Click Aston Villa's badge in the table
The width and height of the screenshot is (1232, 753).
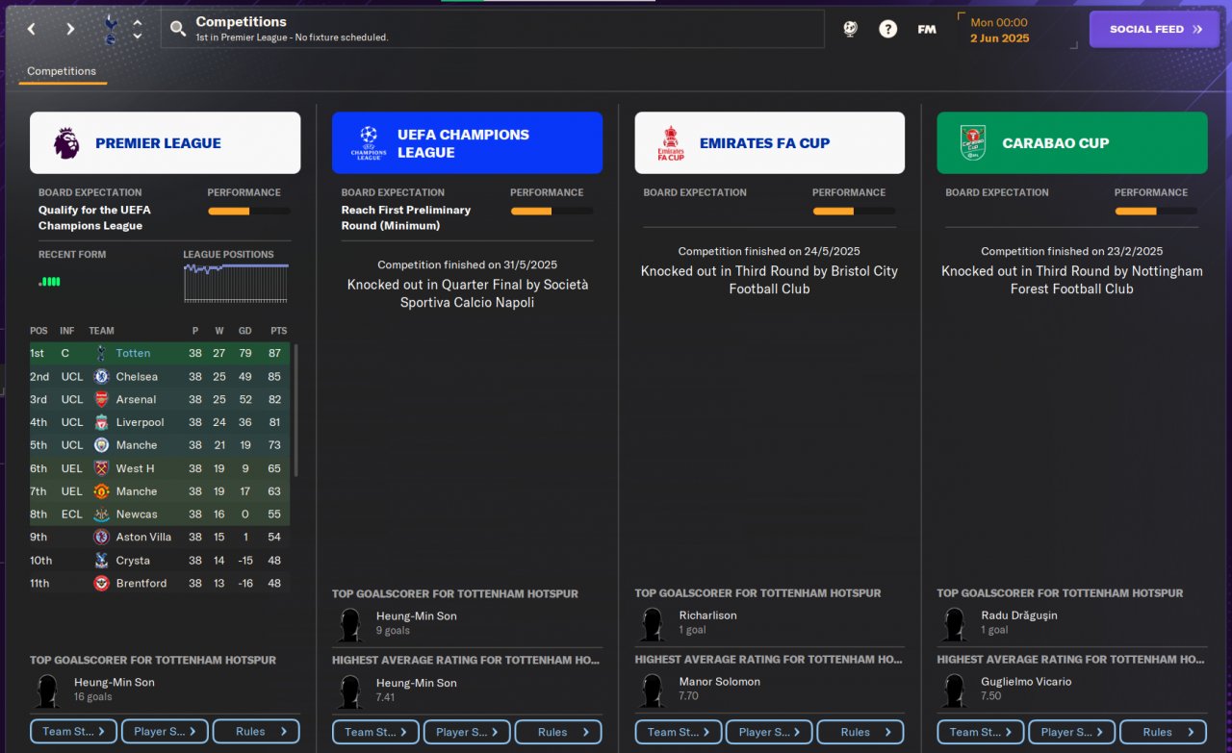[x=101, y=538]
